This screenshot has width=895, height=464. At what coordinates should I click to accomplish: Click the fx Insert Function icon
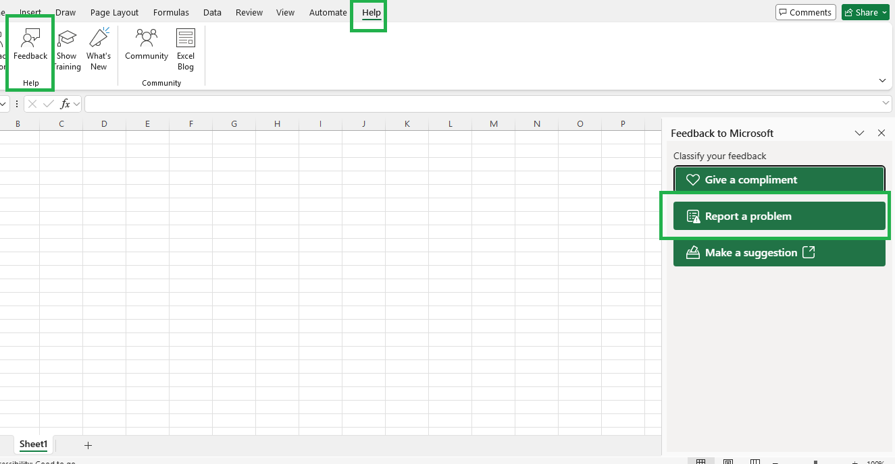coord(66,104)
